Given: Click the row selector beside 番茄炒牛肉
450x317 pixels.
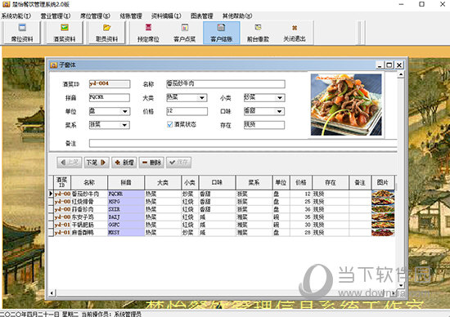Looking at the screenshot, I should point(51,194).
